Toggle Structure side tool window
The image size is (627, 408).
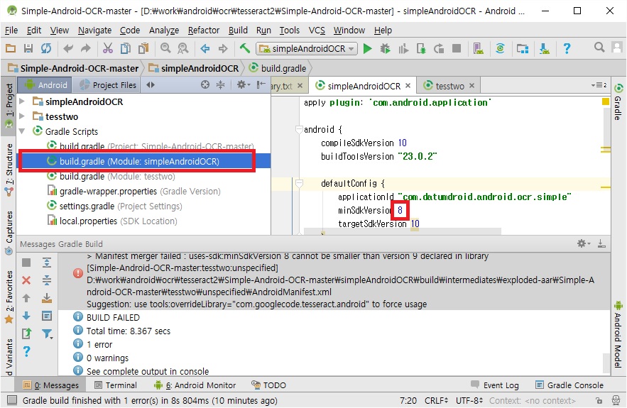pos(9,170)
